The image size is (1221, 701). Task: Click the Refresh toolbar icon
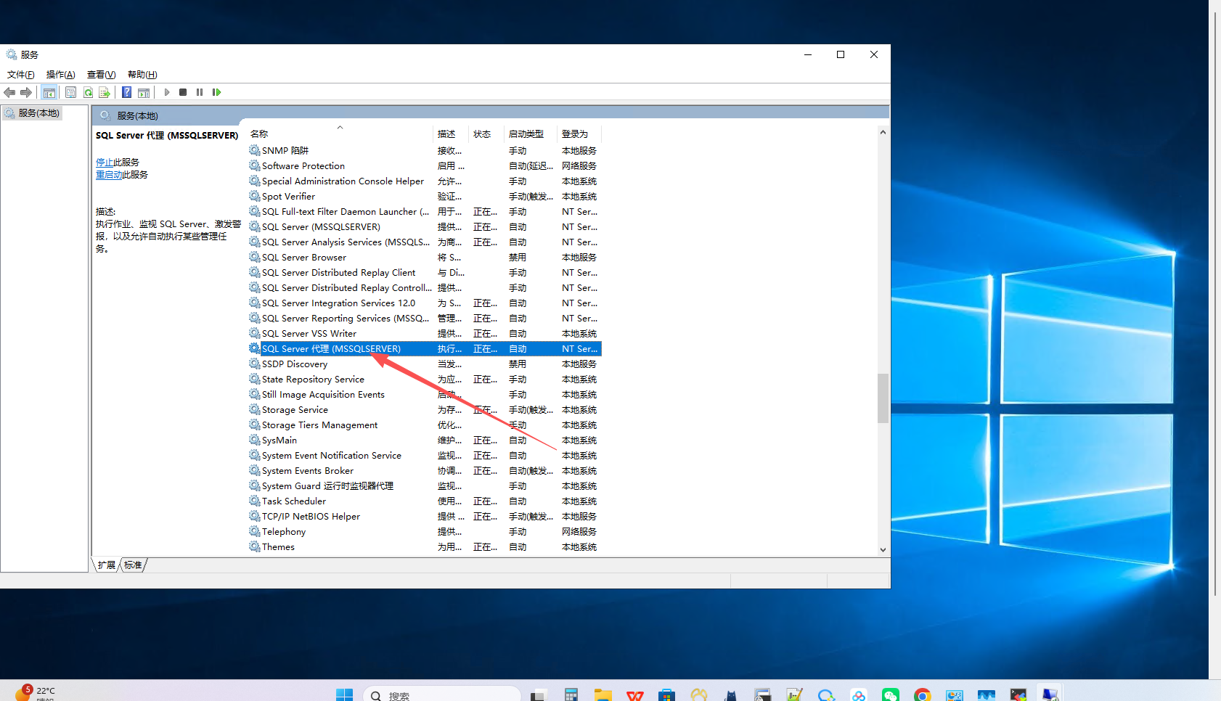[88, 92]
